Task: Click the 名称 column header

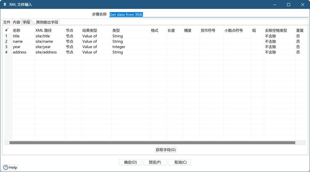Action: tap(23, 30)
